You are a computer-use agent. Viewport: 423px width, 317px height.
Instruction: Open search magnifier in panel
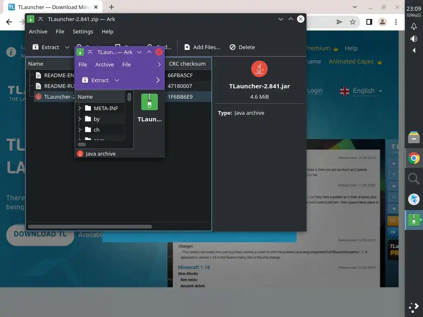tap(413, 179)
